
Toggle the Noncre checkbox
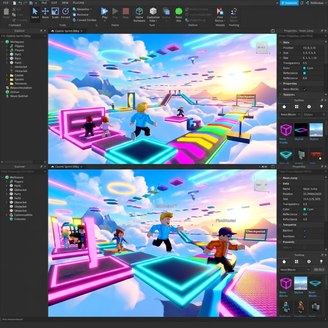coord(305,248)
